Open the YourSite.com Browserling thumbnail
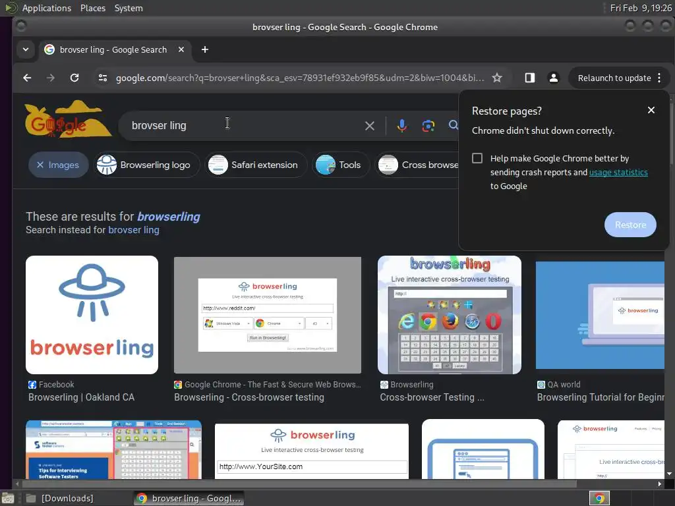Image resolution: width=675 pixels, height=506 pixels. (311, 451)
